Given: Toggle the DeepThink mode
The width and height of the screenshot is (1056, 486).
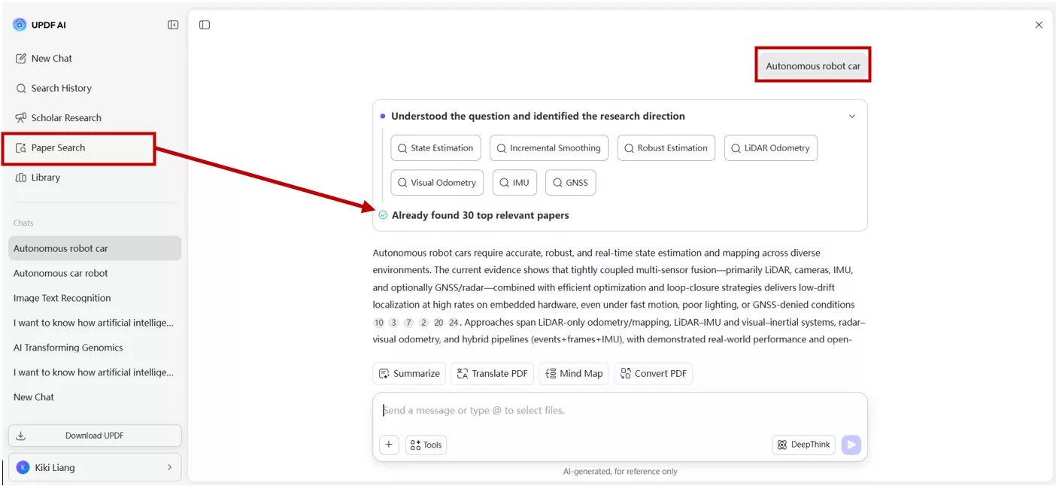Looking at the screenshot, I should [803, 445].
